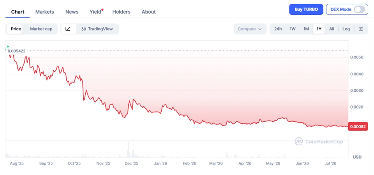Select Price view toggle
The height and width of the screenshot is (175, 374).
(x=16, y=29)
